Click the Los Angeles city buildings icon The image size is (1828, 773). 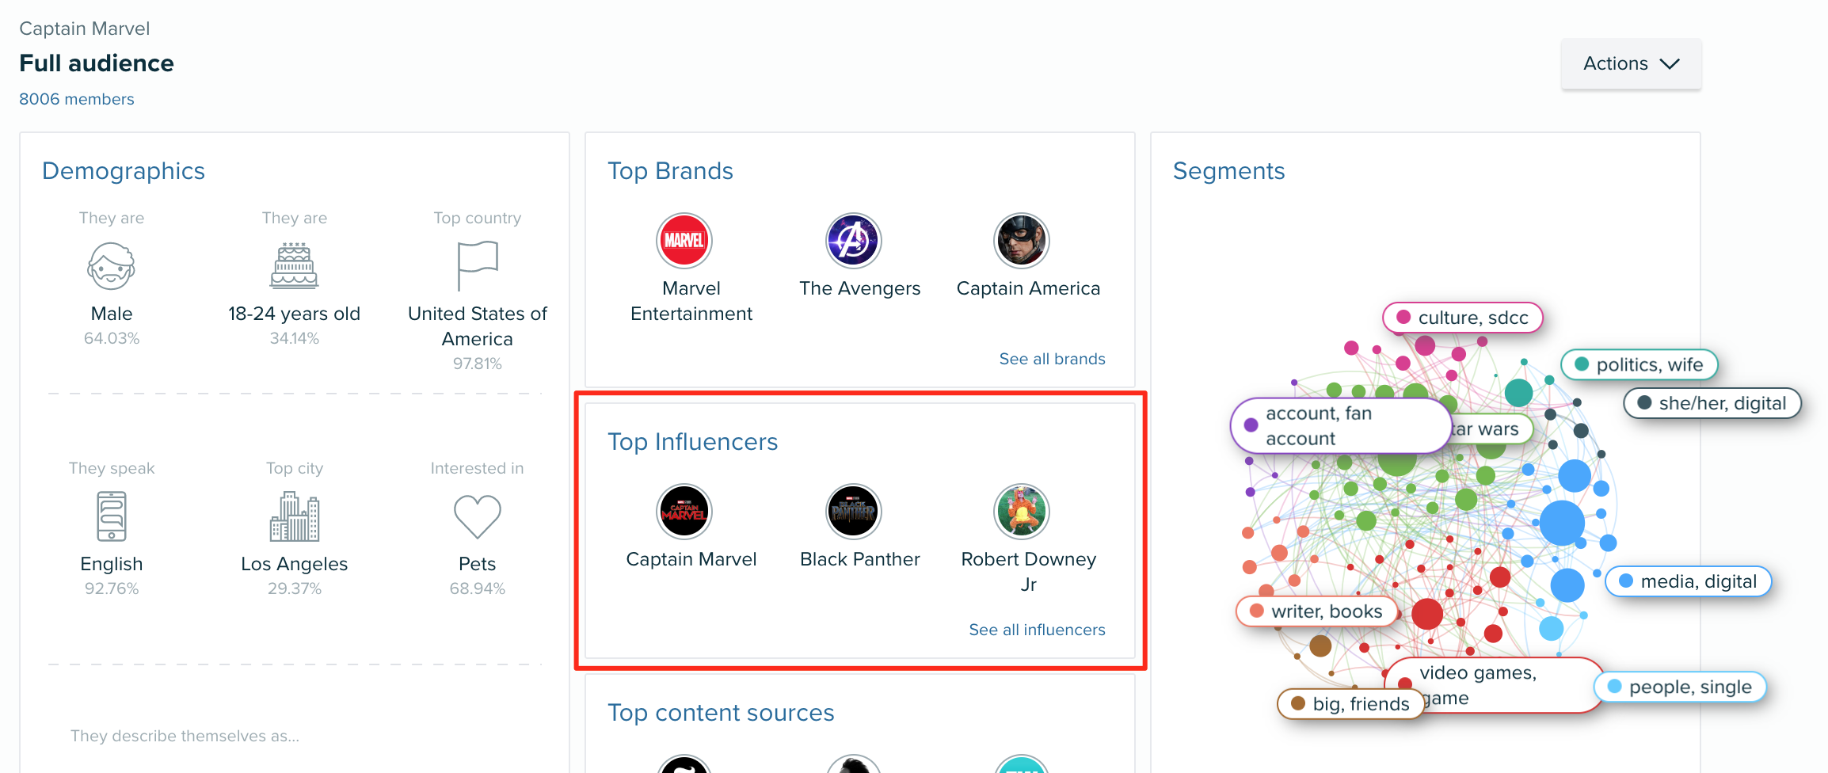coord(294,516)
